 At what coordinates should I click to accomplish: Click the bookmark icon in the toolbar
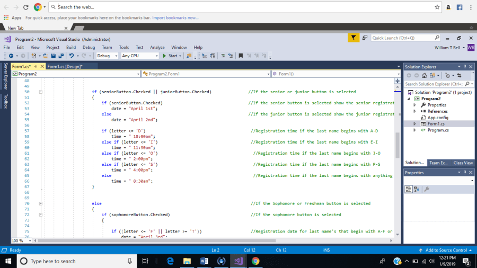241,56
